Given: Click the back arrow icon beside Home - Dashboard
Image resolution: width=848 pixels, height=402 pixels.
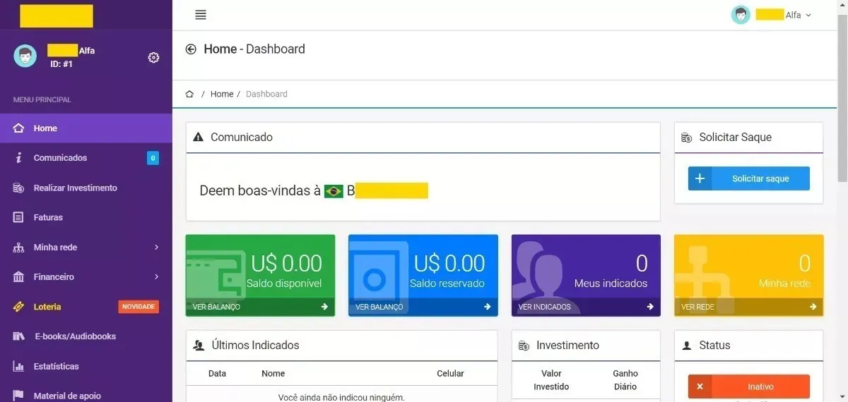Looking at the screenshot, I should [x=191, y=49].
